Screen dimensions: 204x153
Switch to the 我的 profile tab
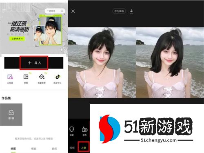[54, 149]
